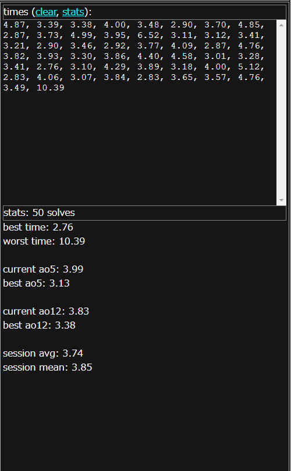This screenshot has width=291, height=471.
Task: Select the 10.39 solve time in the list
Action: point(51,88)
